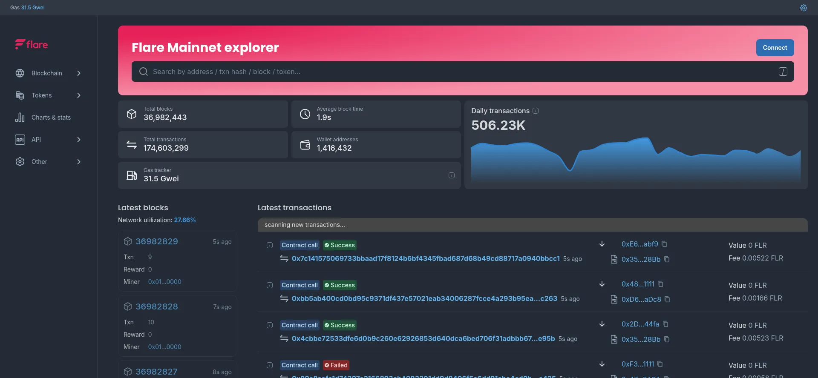Viewport: 818px width, 378px height.
Task: Click the 'scanning new transactions...' bar
Action: tap(533, 225)
